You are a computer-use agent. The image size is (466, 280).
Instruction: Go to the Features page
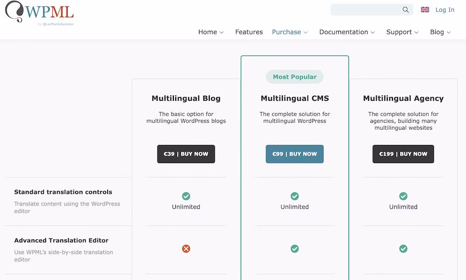pyautogui.click(x=249, y=32)
